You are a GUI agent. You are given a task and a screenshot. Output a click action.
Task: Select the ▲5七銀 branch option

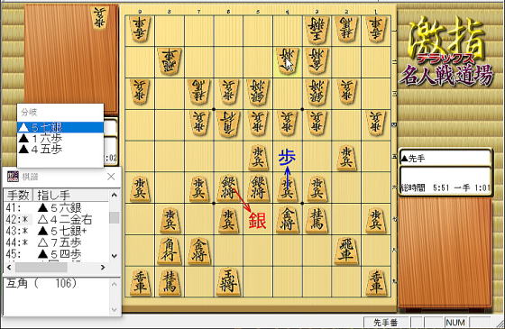click(60, 127)
